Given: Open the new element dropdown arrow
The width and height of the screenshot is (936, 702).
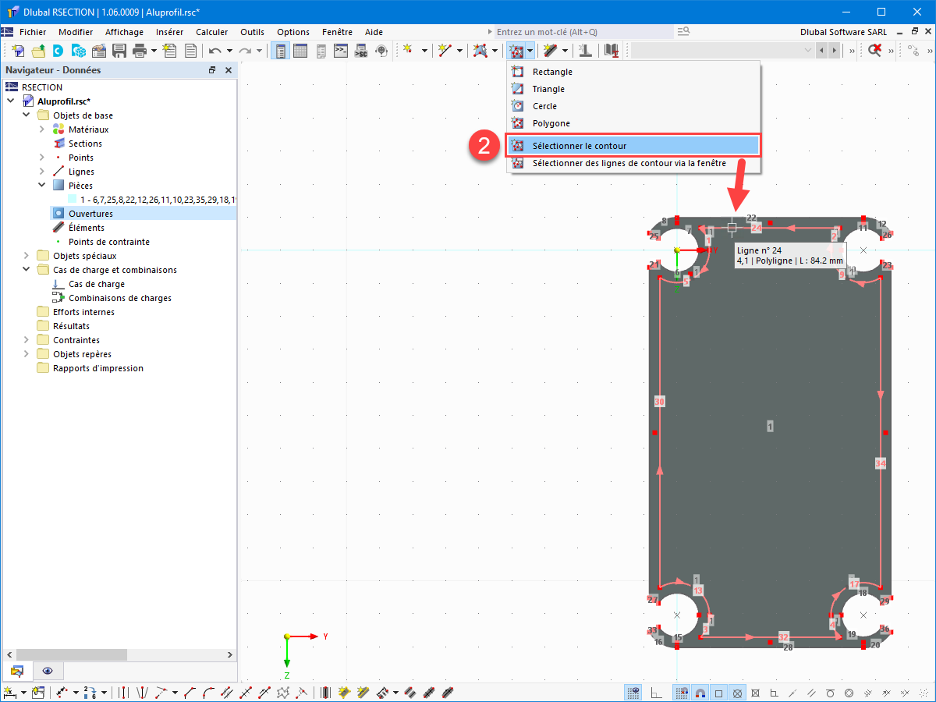Looking at the screenshot, I should coord(565,51).
